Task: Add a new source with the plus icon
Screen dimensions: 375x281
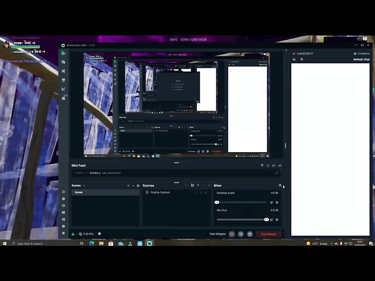Action: pyautogui.click(x=198, y=185)
